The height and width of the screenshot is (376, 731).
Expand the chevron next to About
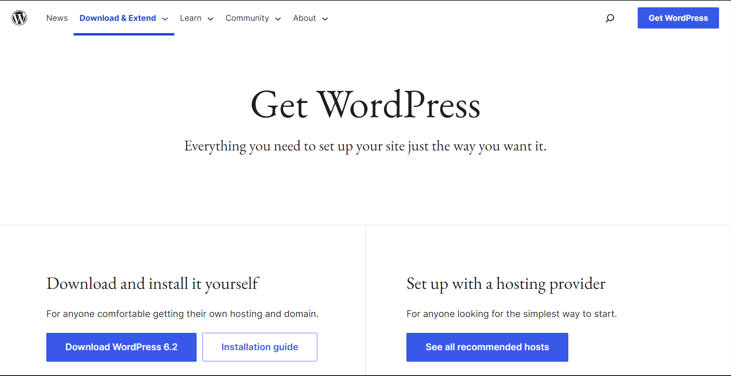[x=325, y=19]
